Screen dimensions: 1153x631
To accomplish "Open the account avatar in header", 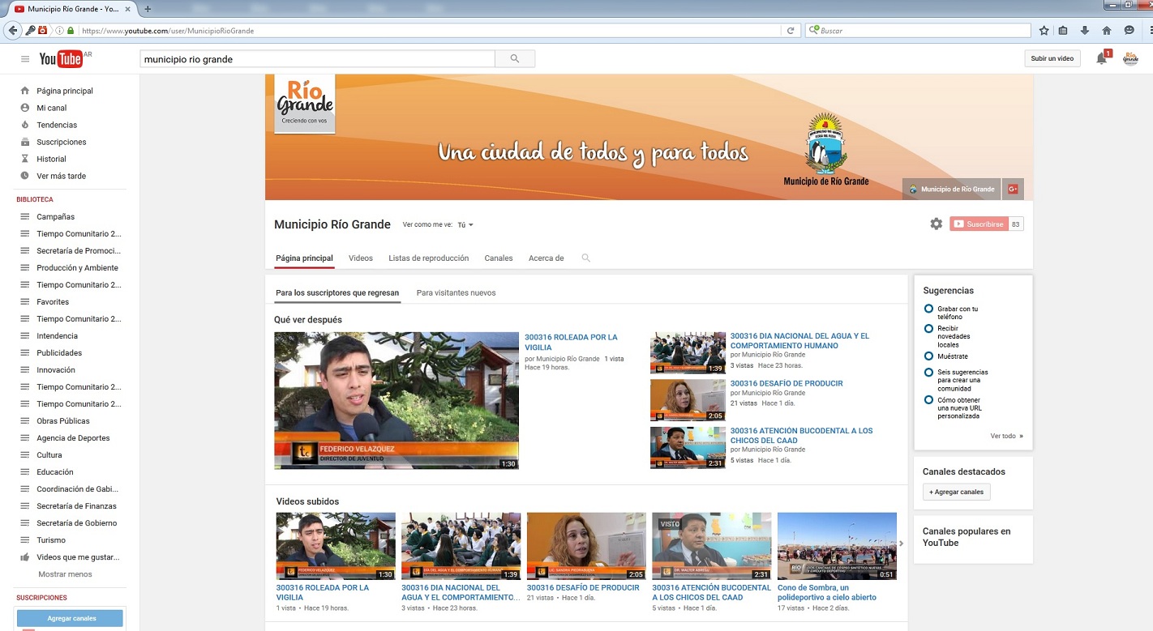I will [x=1129, y=58].
